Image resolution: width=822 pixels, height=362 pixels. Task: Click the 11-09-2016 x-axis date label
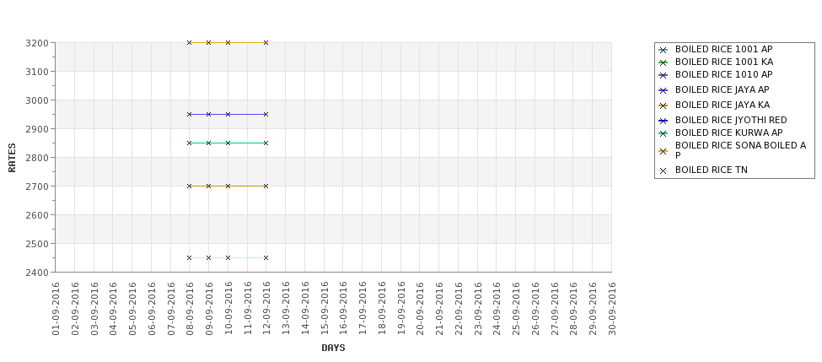click(x=247, y=309)
